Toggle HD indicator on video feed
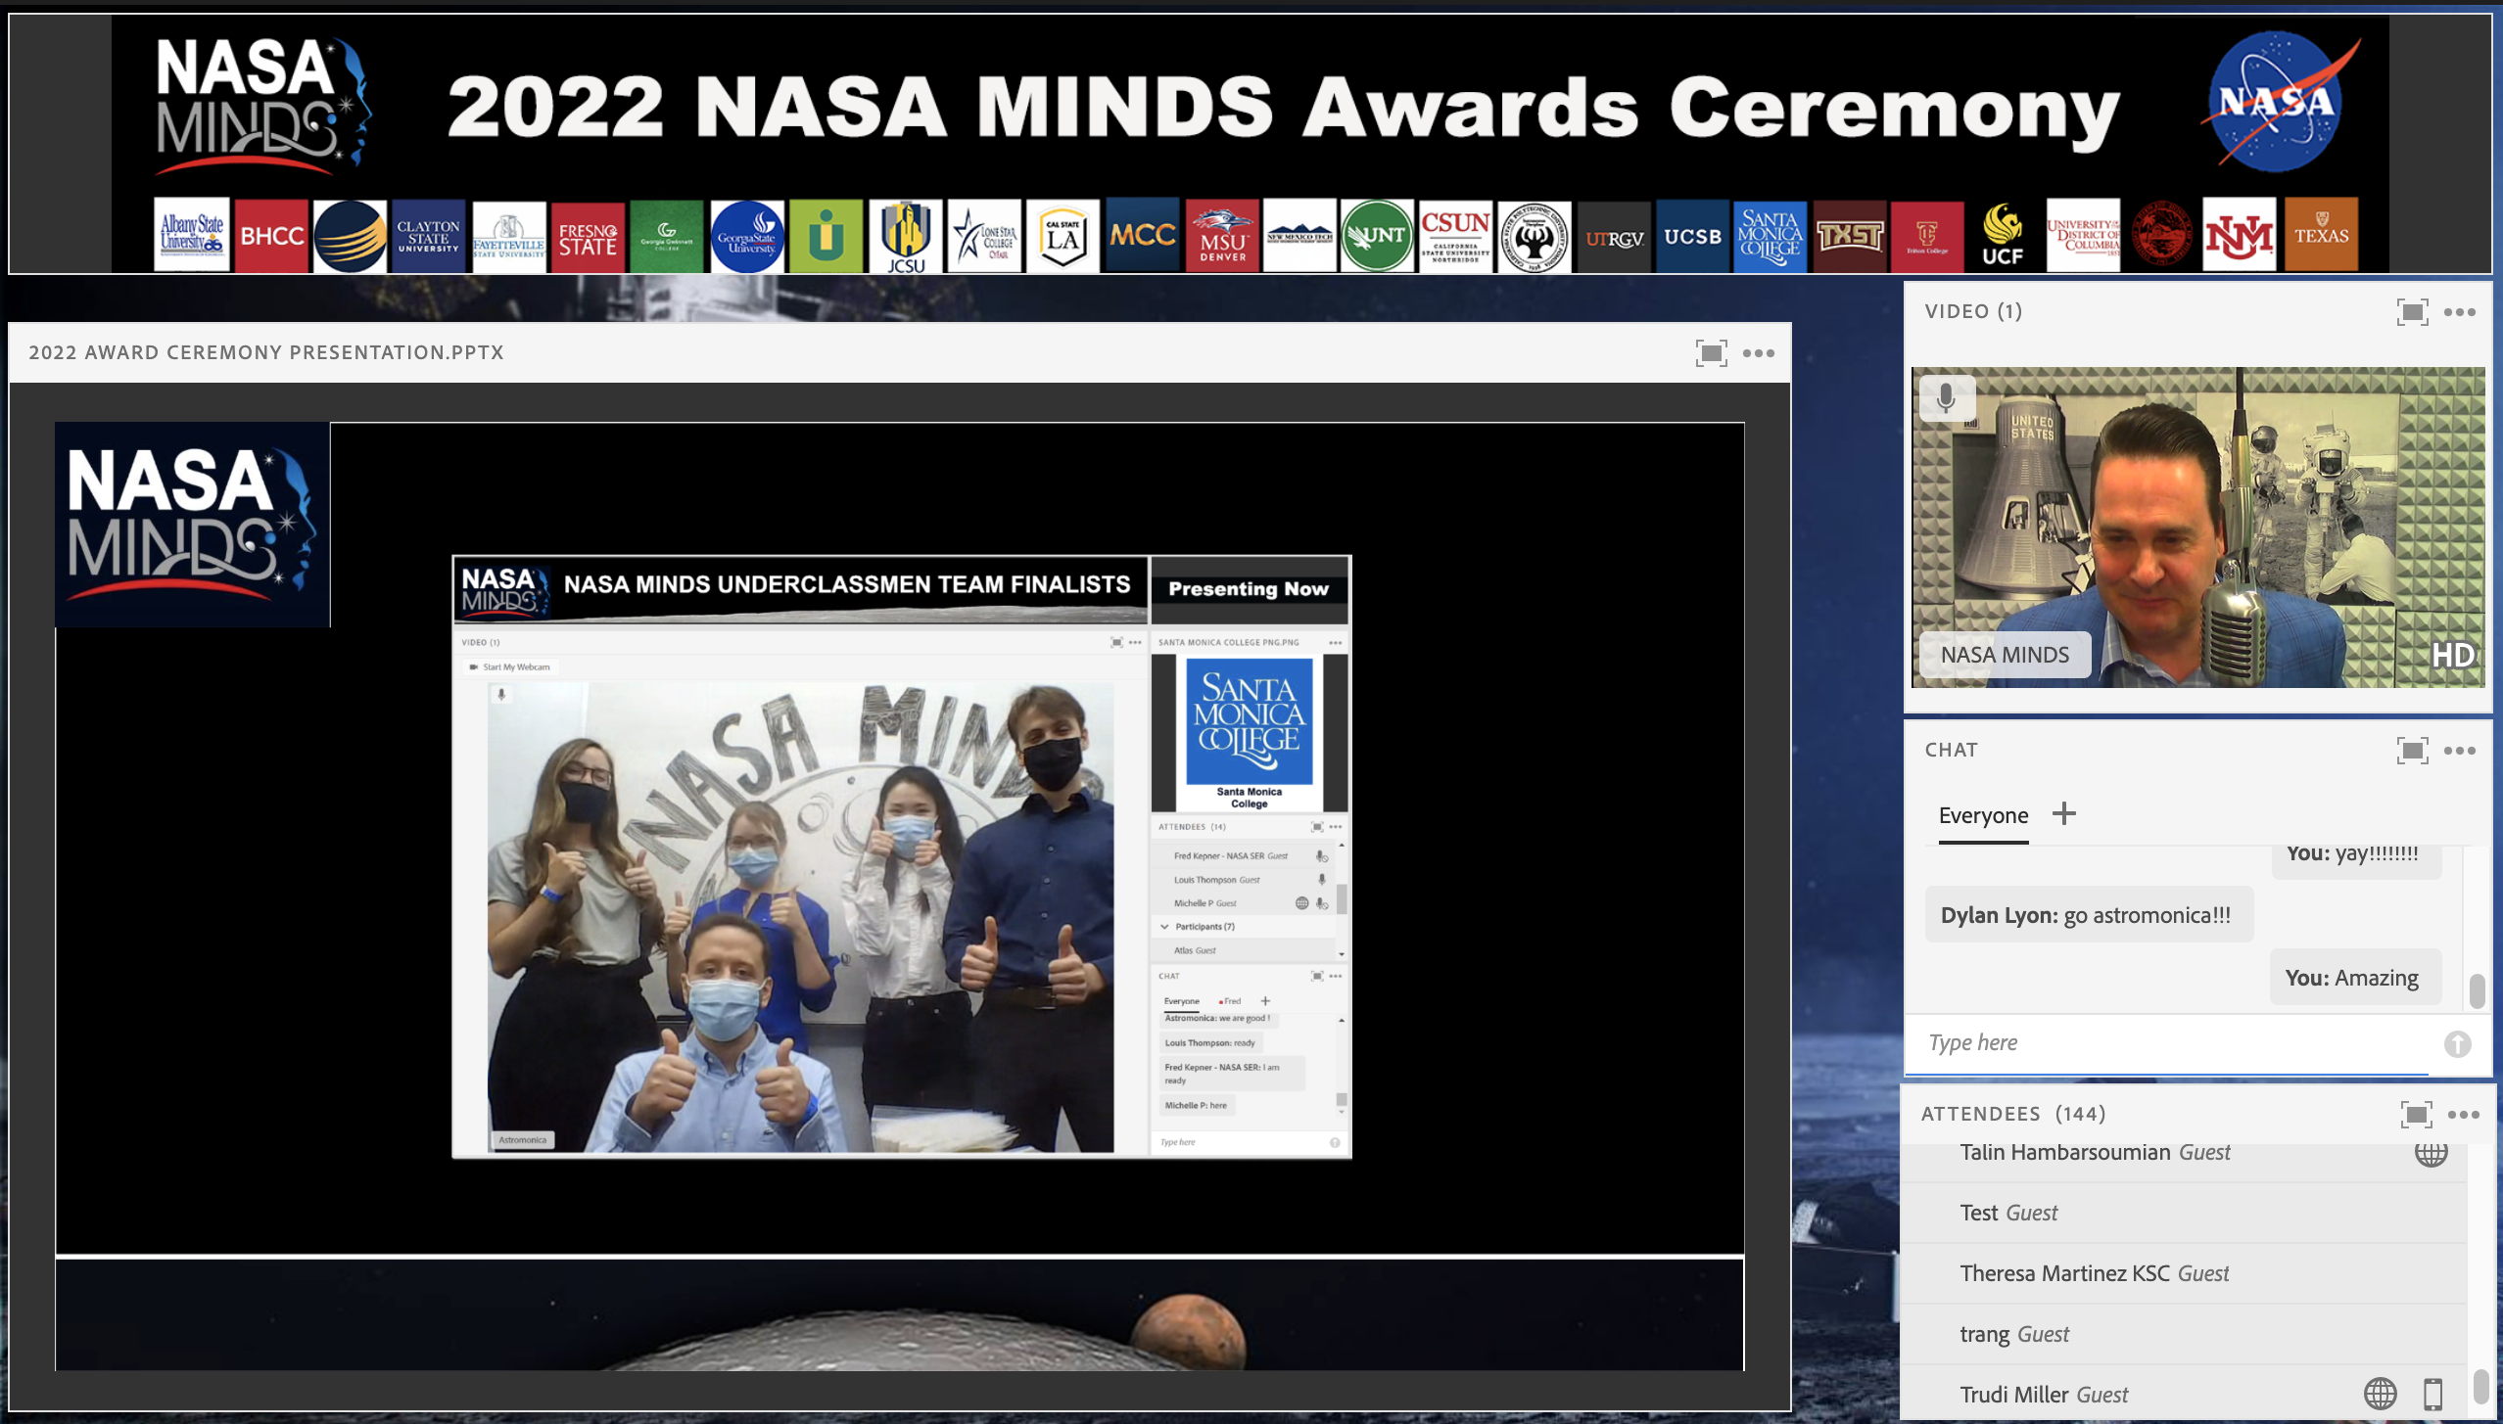Image resolution: width=2503 pixels, height=1424 pixels. tap(2454, 655)
